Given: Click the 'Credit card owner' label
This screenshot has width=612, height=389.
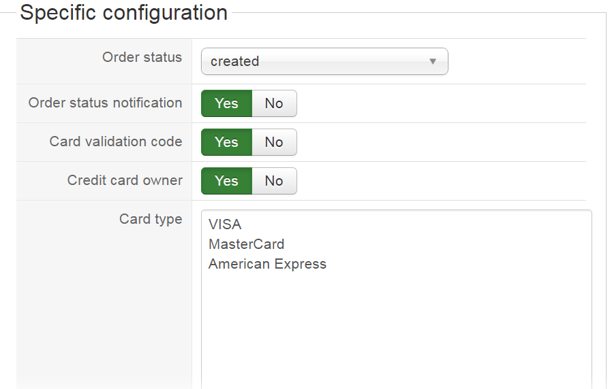Looking at the screenshot, I should (x=125, y=180).
